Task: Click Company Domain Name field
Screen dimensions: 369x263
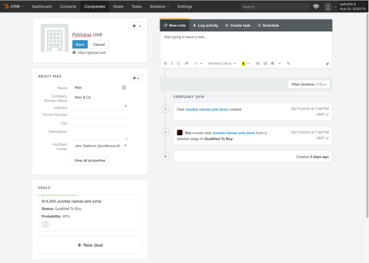Action: (x=100, y=97)
